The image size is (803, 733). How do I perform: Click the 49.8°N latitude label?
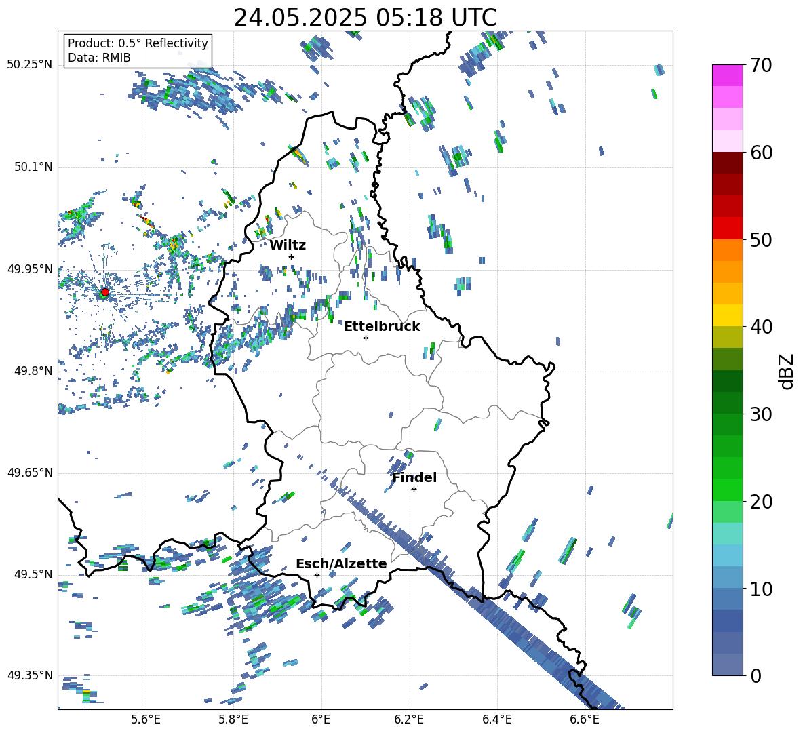click(x=33, y=371)
